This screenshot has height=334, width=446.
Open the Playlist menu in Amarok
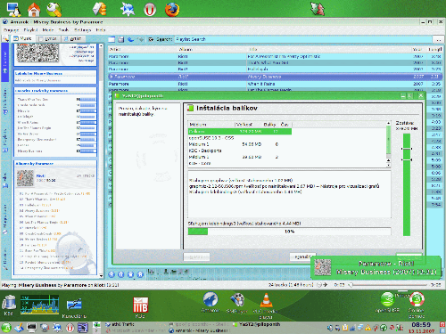pyautogui.click(x=30, y=30)
